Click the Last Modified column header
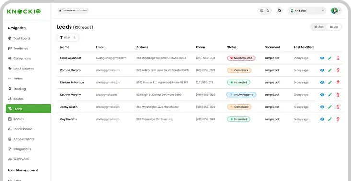This screenshot has width=351, height=181. click(304, 47)
